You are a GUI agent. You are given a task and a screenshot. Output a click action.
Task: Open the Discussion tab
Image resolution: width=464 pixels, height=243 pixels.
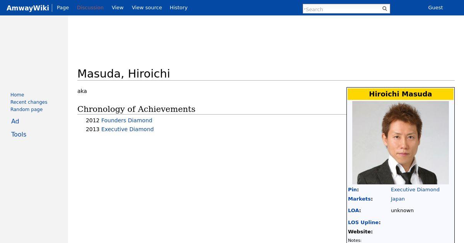click(90, 8)
